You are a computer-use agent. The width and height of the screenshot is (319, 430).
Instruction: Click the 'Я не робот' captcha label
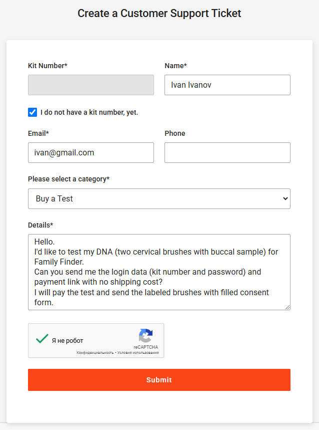point(67,341)
